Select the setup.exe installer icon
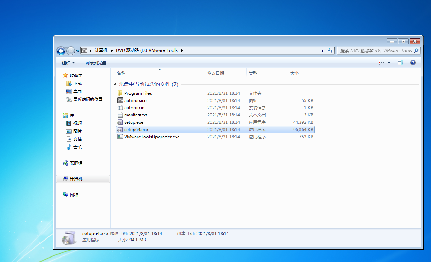 point(120,122)
